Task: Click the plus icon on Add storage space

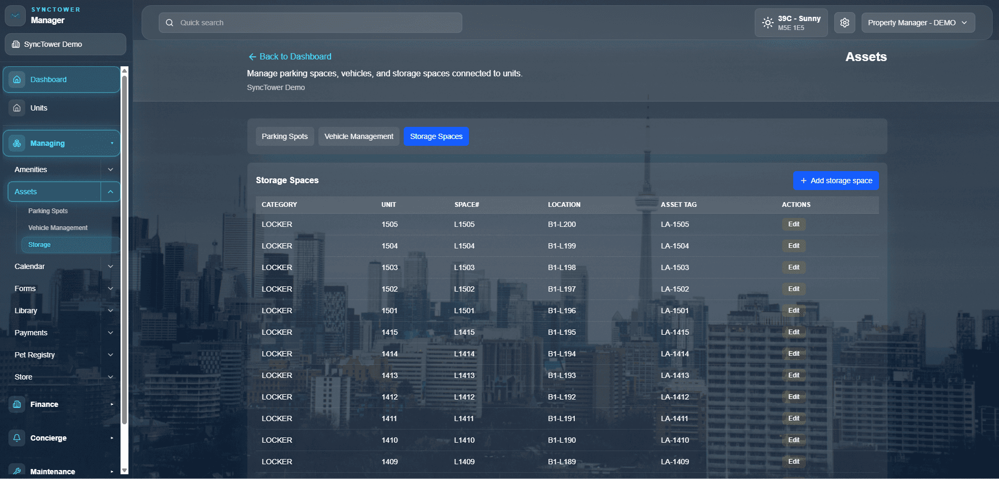Action: 803,181
